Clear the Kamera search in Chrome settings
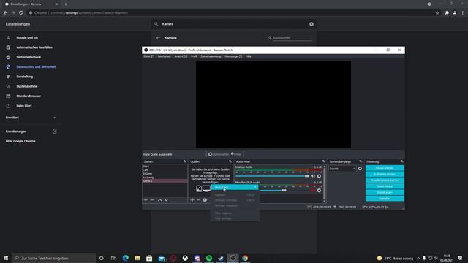Viewport: 468px width, 263px height. pyautogui.click(x=312, y=24)
